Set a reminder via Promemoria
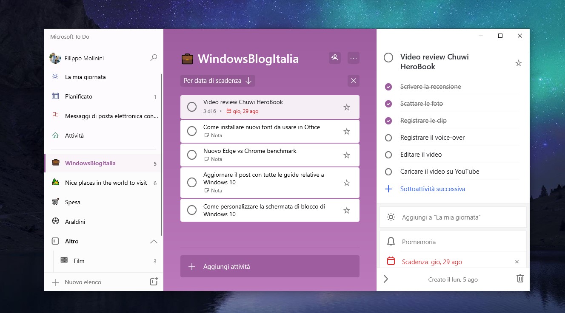Screen dimensions: 565x313 point(453,242)
